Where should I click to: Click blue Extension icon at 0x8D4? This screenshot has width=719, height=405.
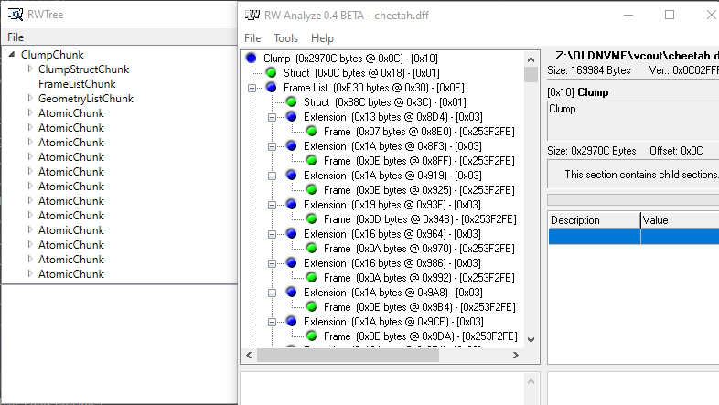[x=292, y=117]
